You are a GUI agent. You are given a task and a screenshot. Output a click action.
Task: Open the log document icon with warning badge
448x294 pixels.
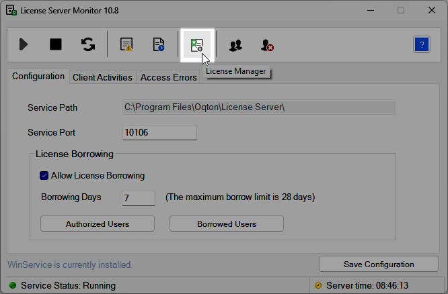[x=126, y=45]
